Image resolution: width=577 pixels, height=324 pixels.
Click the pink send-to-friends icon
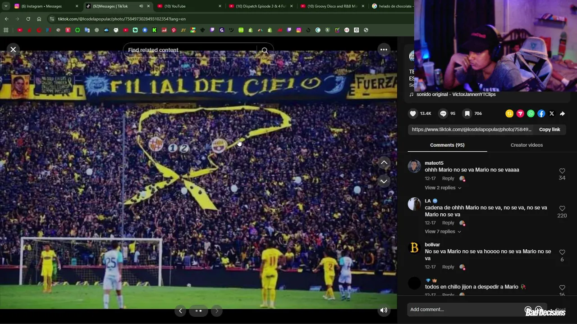pyautogui.click(x=520, y=114)
